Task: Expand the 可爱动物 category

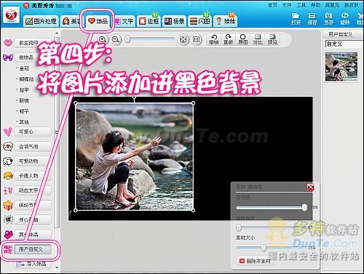Action: tap(33, 161)
